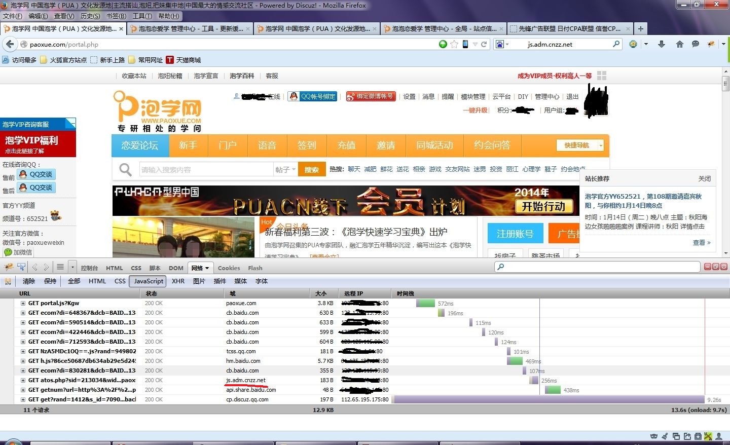Open the 快捷导航 quick navigation dropdown
Viewport: 730px width, 445px height.
pos(580,145)
